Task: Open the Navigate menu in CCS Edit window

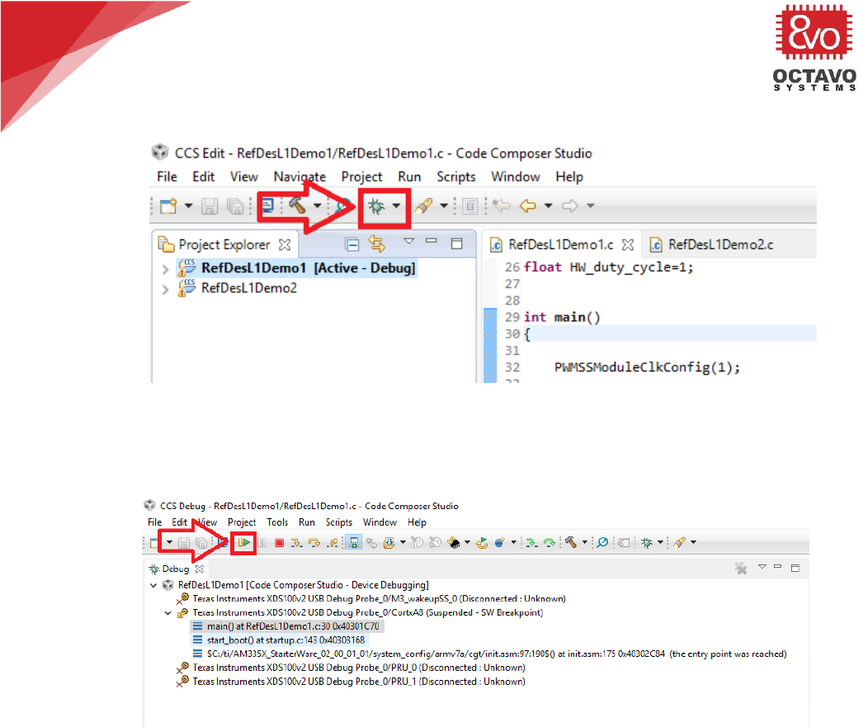Action: click(x=299, y=177)
